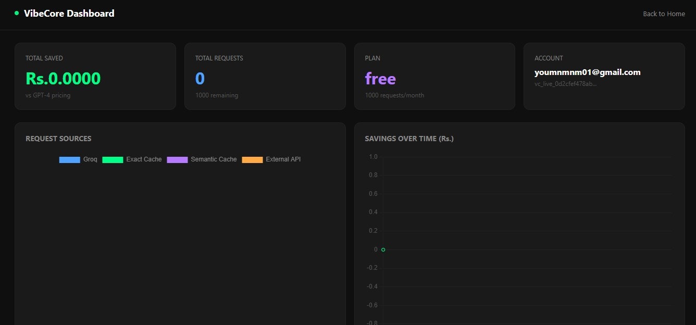Click the vs GPT-4 pricing text

click(48, 95)
